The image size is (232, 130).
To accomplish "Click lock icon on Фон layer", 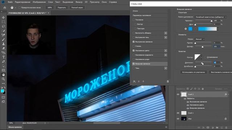I will [x=225, y=119].
